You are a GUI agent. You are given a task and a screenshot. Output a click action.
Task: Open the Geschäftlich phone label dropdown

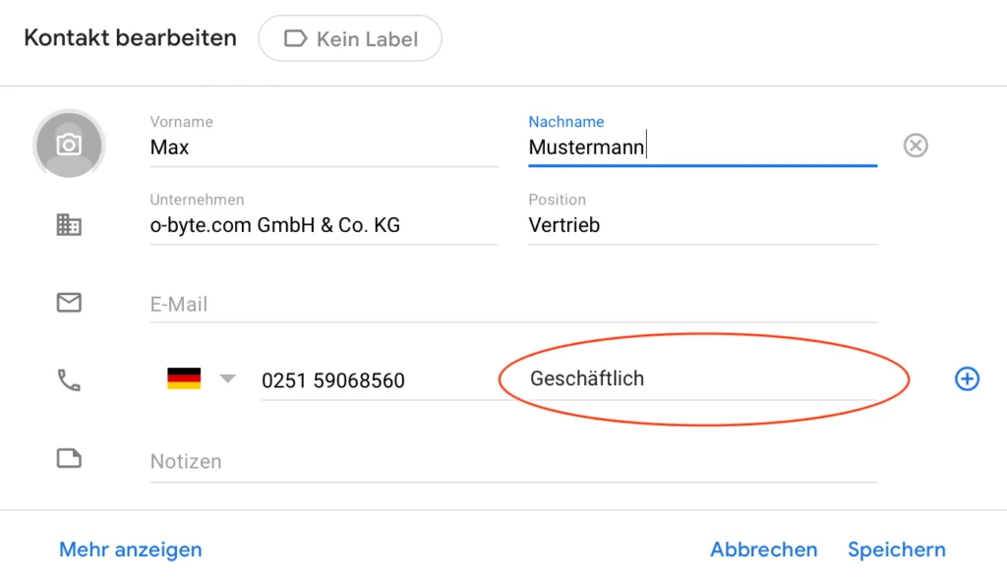coord(688,379)
